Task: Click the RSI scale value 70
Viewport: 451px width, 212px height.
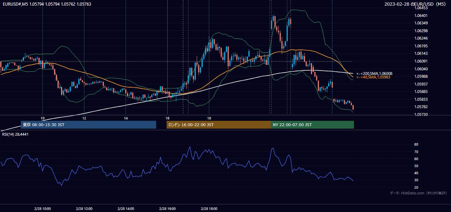Action: click(x=416, y=152)
